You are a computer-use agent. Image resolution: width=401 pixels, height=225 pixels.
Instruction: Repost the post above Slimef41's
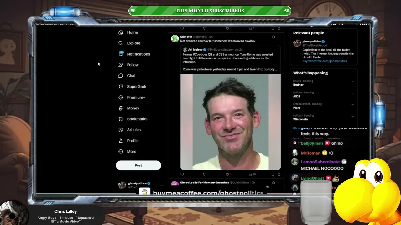[x=205, y=28]
